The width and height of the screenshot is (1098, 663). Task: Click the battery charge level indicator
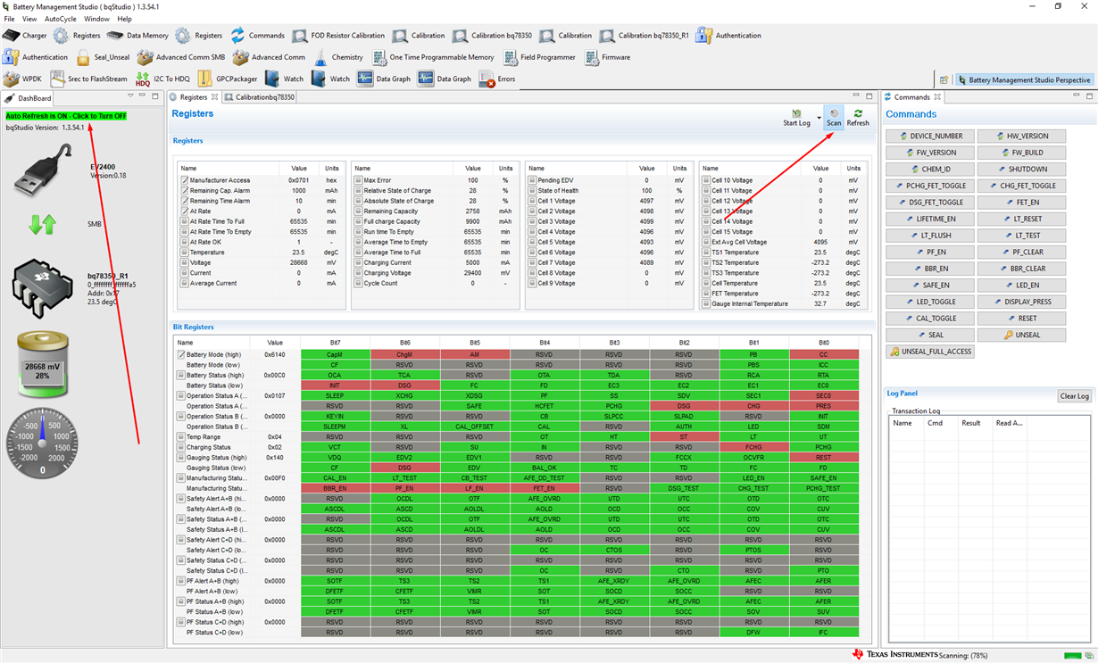point(43,364)
